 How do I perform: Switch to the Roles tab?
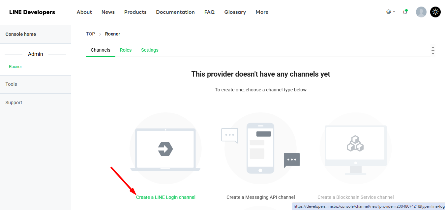tap(126, 50)
